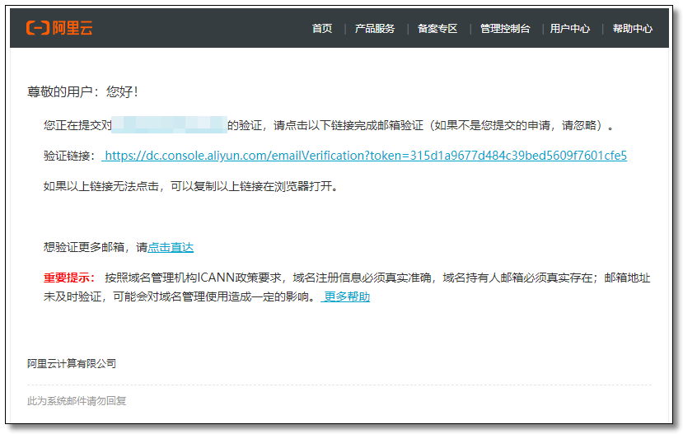Follow the emailVerification token link
The image size is (683, 434).
pyautogui.click(x=365, y=156)
